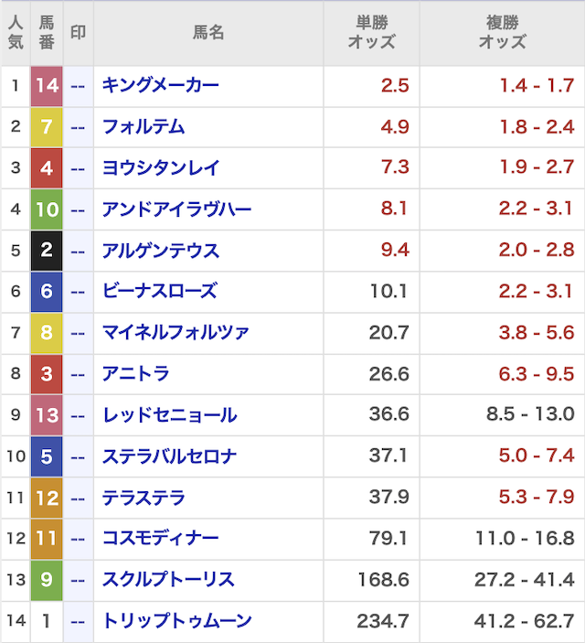Open フォルテム horse page link
The image size is (585, 643).
144,127
